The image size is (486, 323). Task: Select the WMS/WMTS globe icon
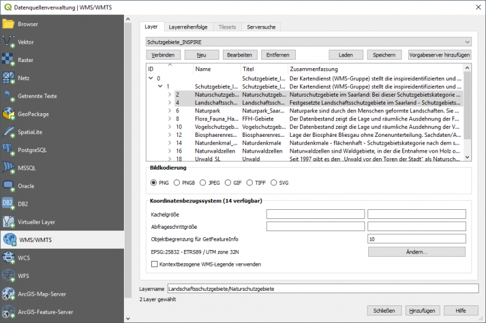pyautogui.click(x=10, y=240)
